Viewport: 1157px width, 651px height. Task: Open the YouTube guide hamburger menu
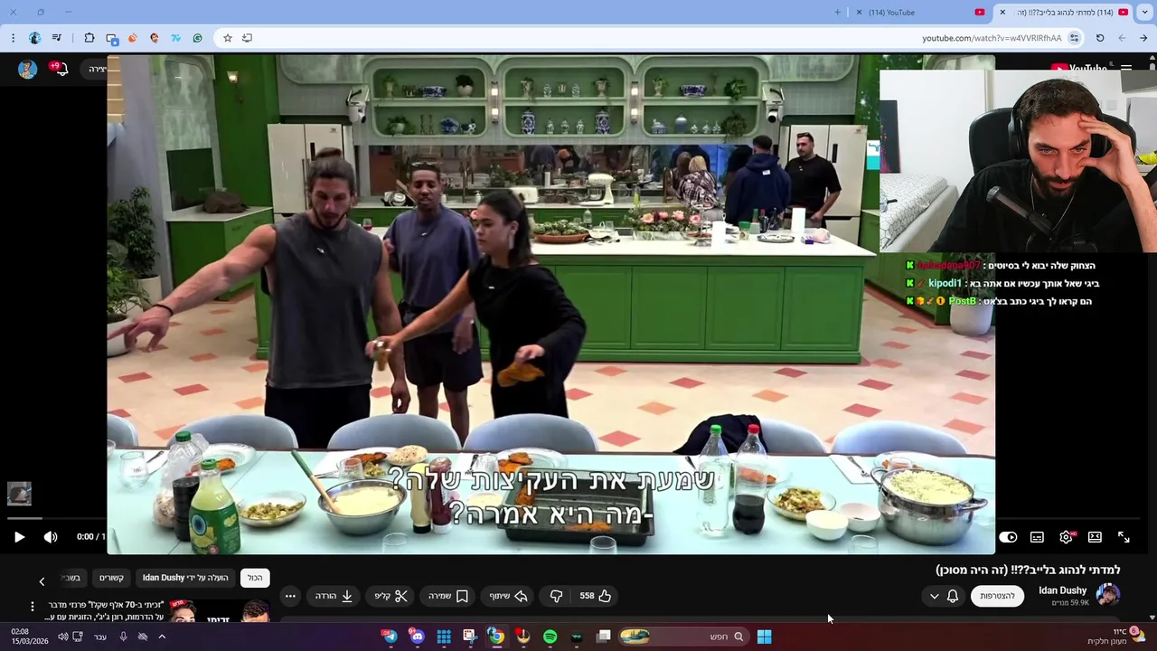tap(1126, 68)
